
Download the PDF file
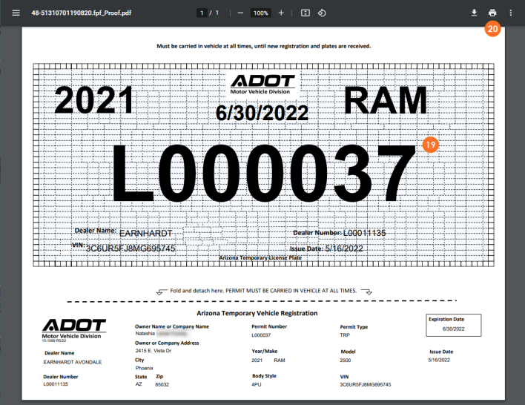point(474,13)
